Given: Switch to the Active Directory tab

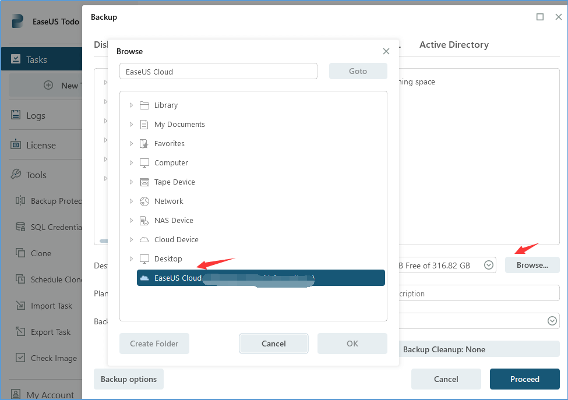Looking at the screenshot, I should tap(454, 45).
